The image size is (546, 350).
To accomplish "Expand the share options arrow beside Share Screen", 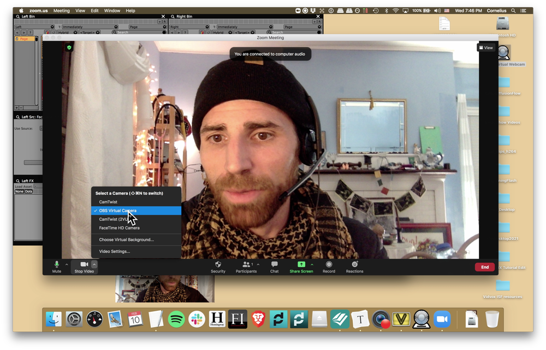I will pyautogui.click(x=312, y=264).
